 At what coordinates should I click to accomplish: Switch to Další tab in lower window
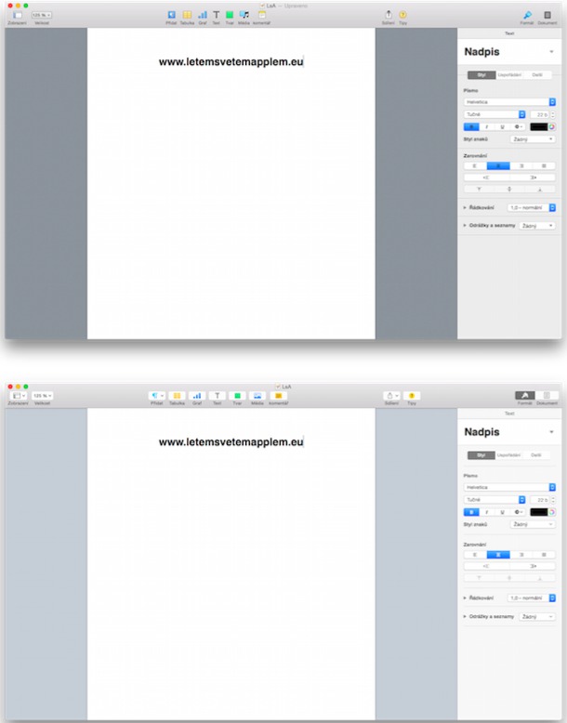tap(536, 455)
